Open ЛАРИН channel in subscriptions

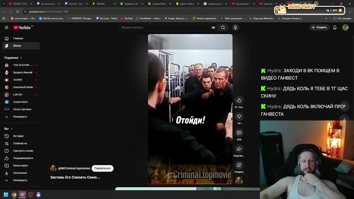pyautogui.click(x=21, y=80)
